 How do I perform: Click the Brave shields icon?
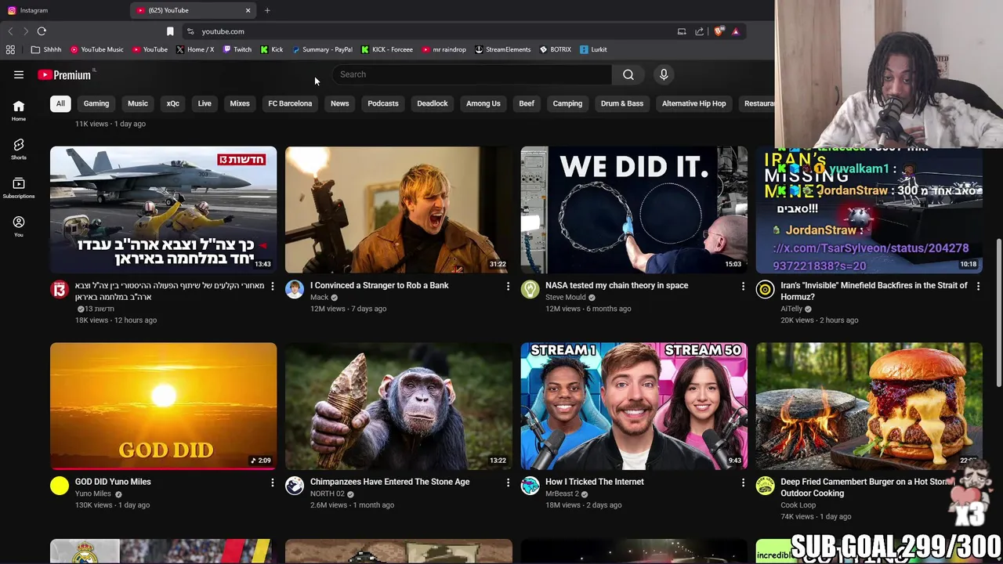[x=719, y=31]
